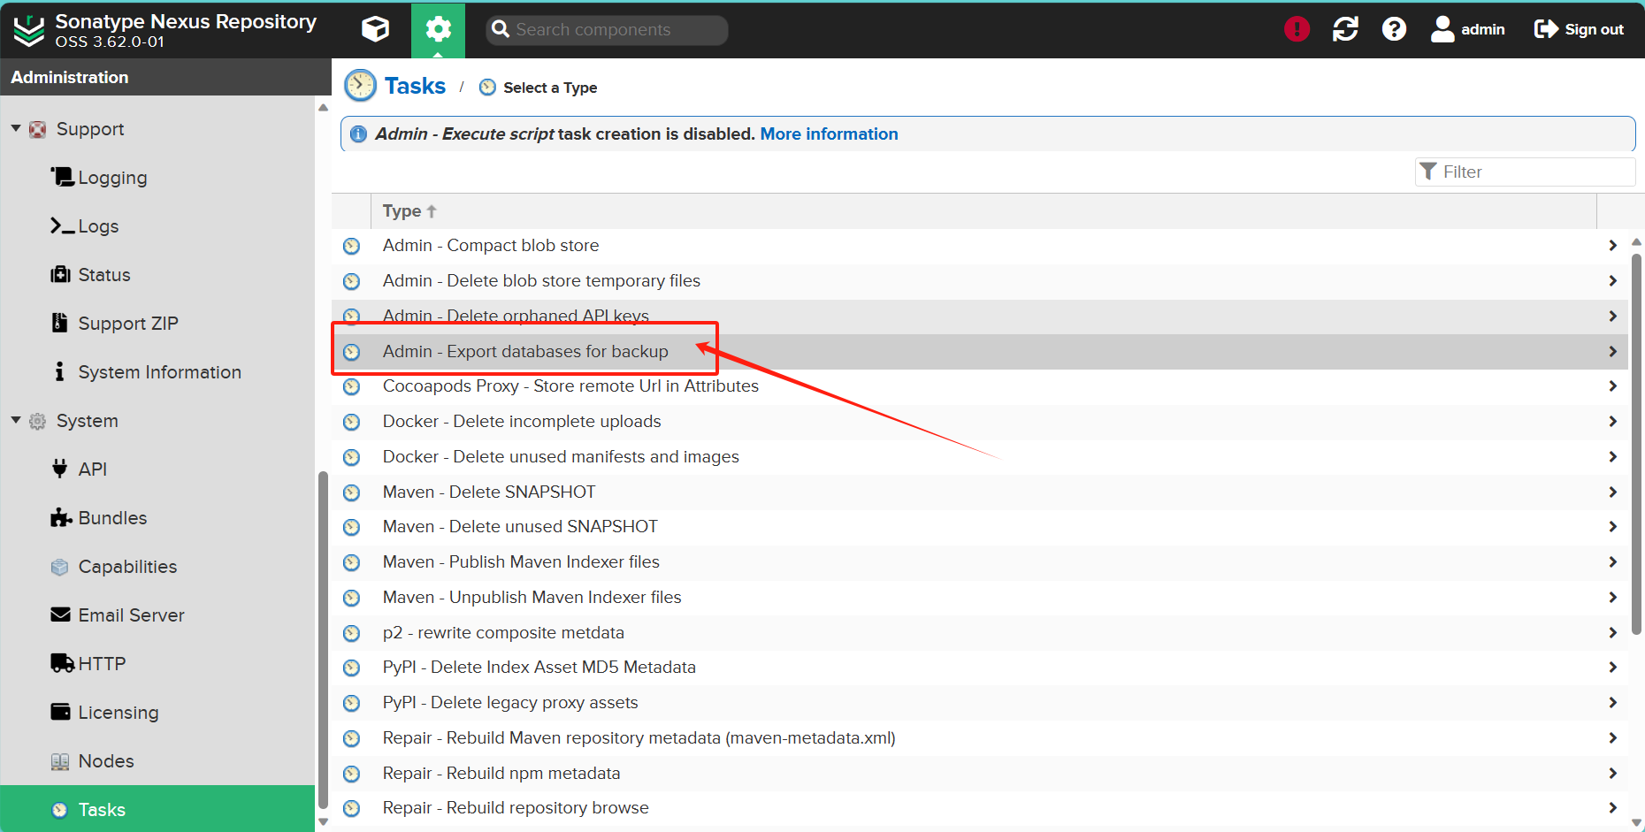Image resolution: width=1645 pixels, height=832 pixels.
Task: Click chevron on Delete orphaned API keys row
Action: coord(1612,316)
